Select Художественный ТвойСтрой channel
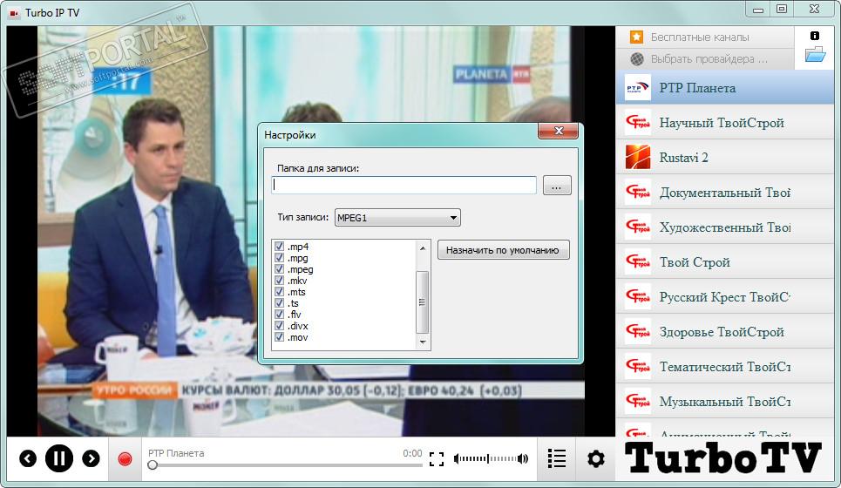This screenshot has height=488, width=841. point(724,227)
